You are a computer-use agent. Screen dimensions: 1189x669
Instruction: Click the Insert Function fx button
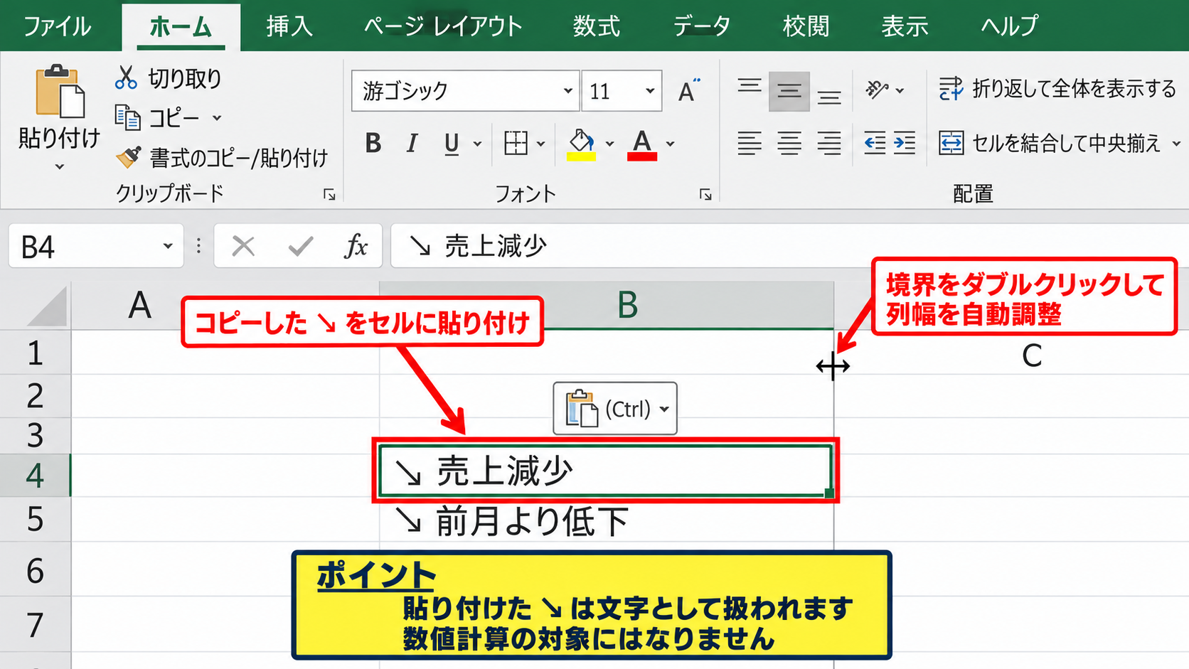tap(356, 246)
